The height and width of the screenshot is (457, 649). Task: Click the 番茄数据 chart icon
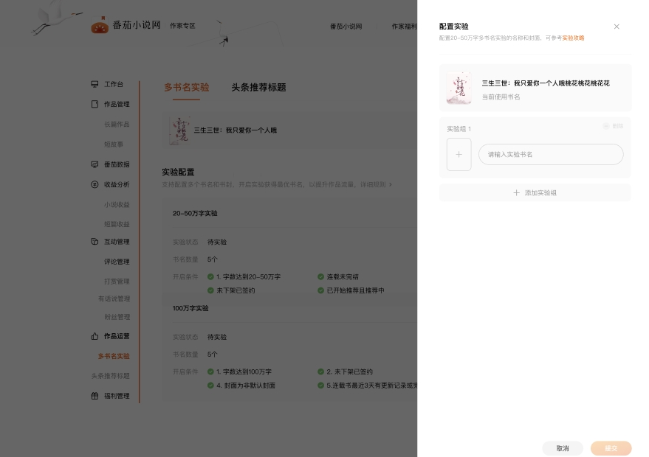(95, 164)
